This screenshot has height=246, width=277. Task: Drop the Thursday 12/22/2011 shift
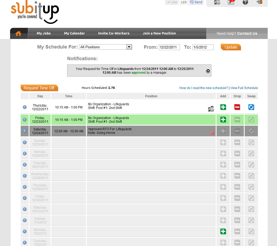(x=237, y=107)
